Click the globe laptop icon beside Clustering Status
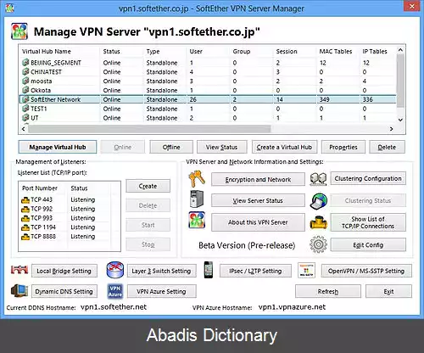Screen dimensions: 424x353 click(318, 201)
